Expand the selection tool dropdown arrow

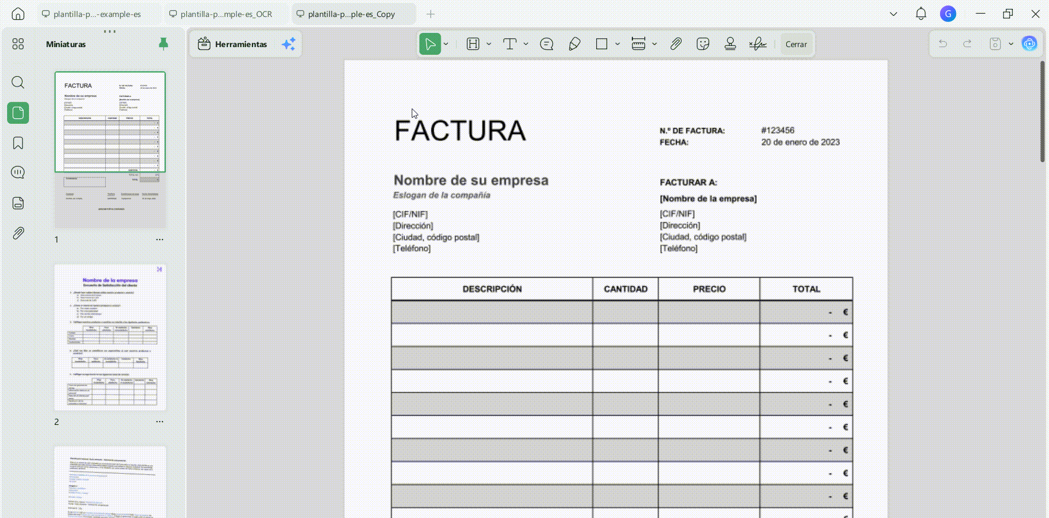[446, 44]
